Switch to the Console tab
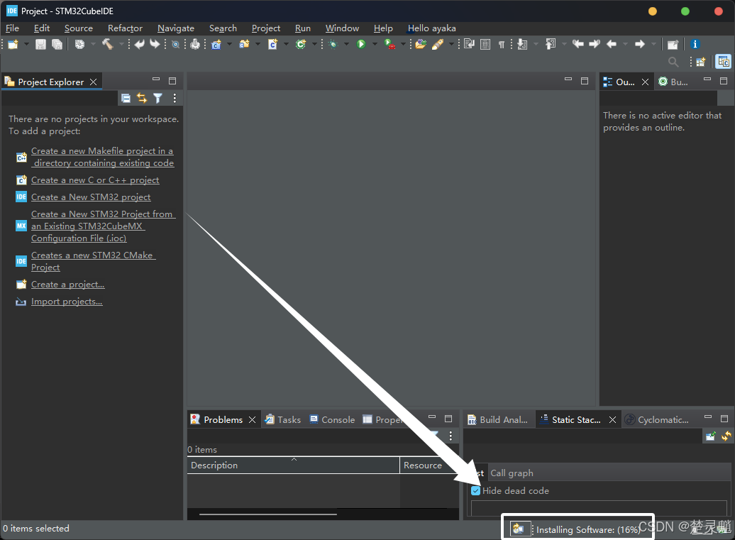The width and height of the screenshot is (735, 540). [332, 419]
